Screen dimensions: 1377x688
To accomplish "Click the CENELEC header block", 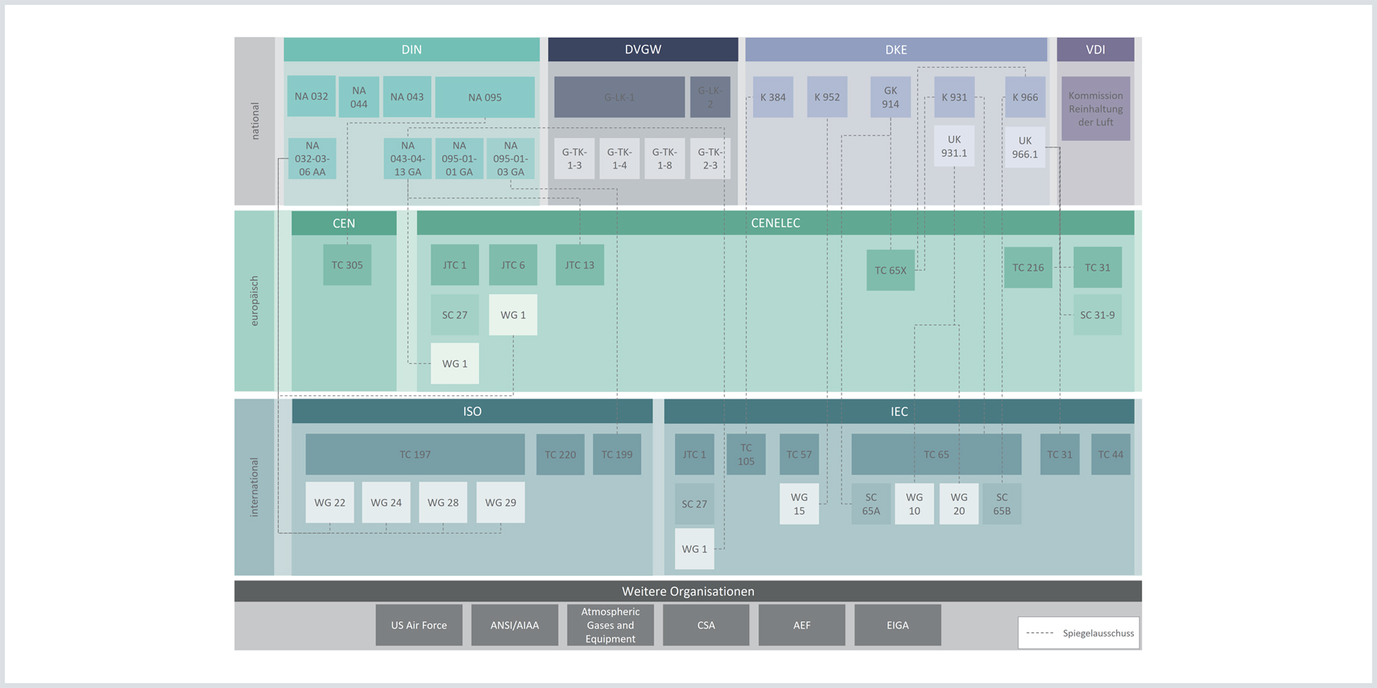I will point(775,223).
